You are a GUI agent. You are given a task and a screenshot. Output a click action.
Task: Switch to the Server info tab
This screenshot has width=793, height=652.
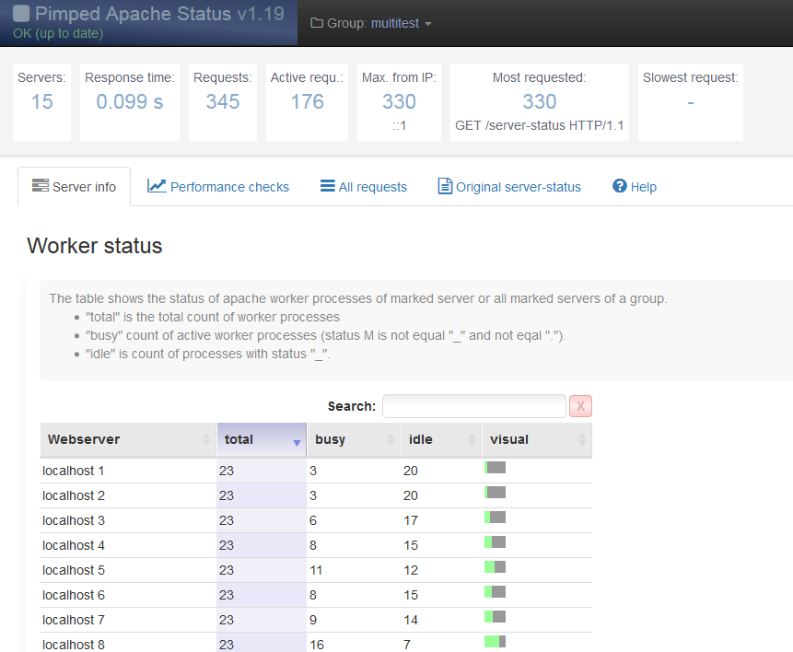[x=74, y=187]
